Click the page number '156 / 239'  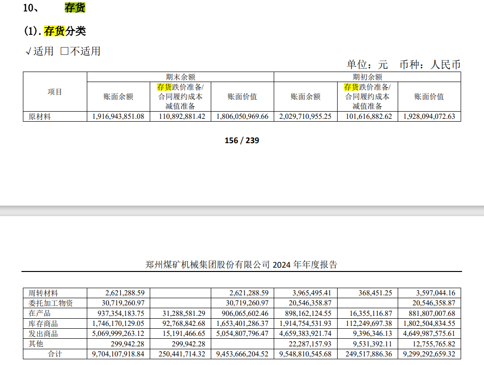pos(242,140)
